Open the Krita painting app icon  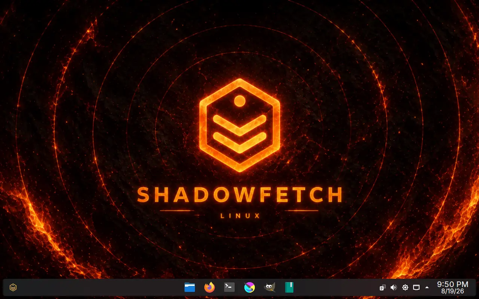click(x=250, y=287)
